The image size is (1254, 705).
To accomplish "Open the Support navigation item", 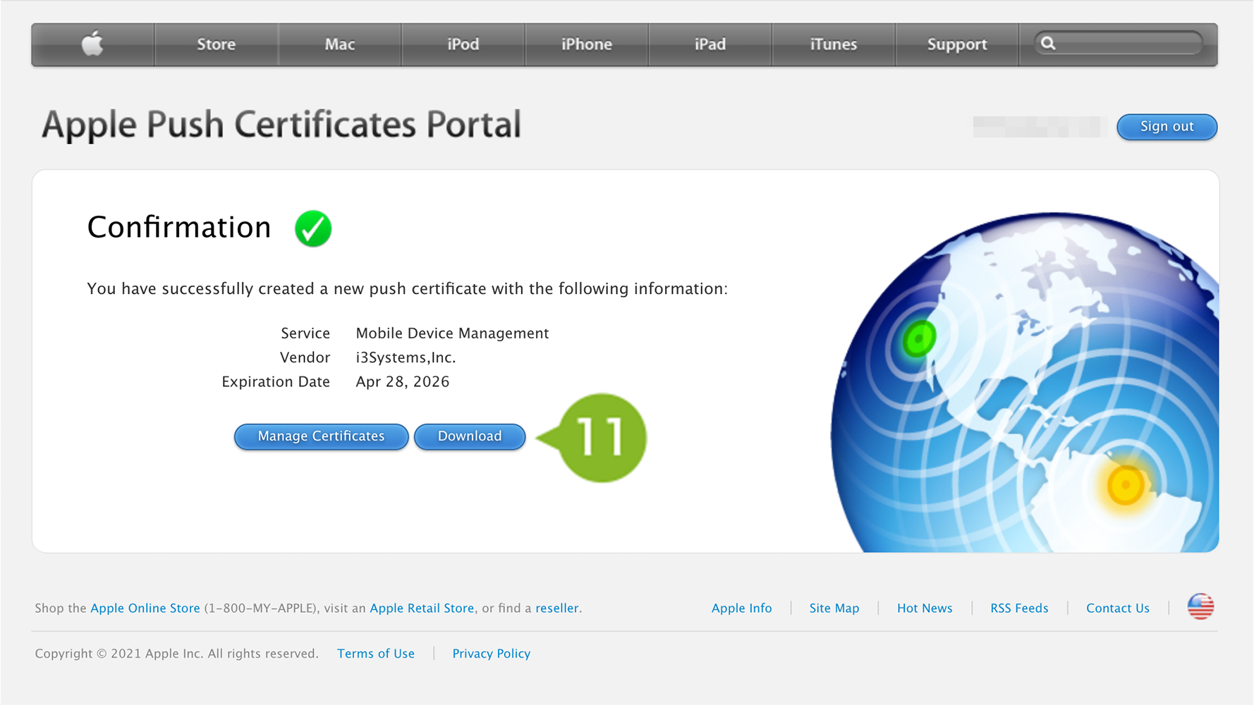I will 956,44.
